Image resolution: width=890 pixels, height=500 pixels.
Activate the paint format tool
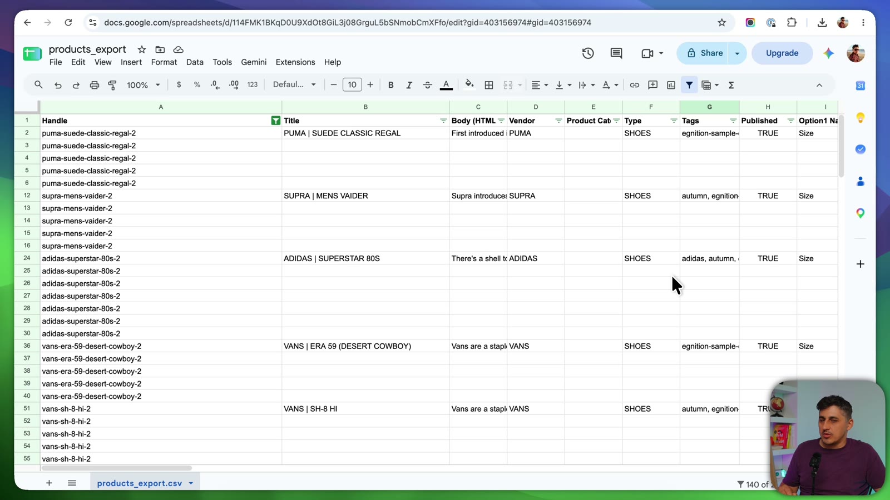coord(112,85)
